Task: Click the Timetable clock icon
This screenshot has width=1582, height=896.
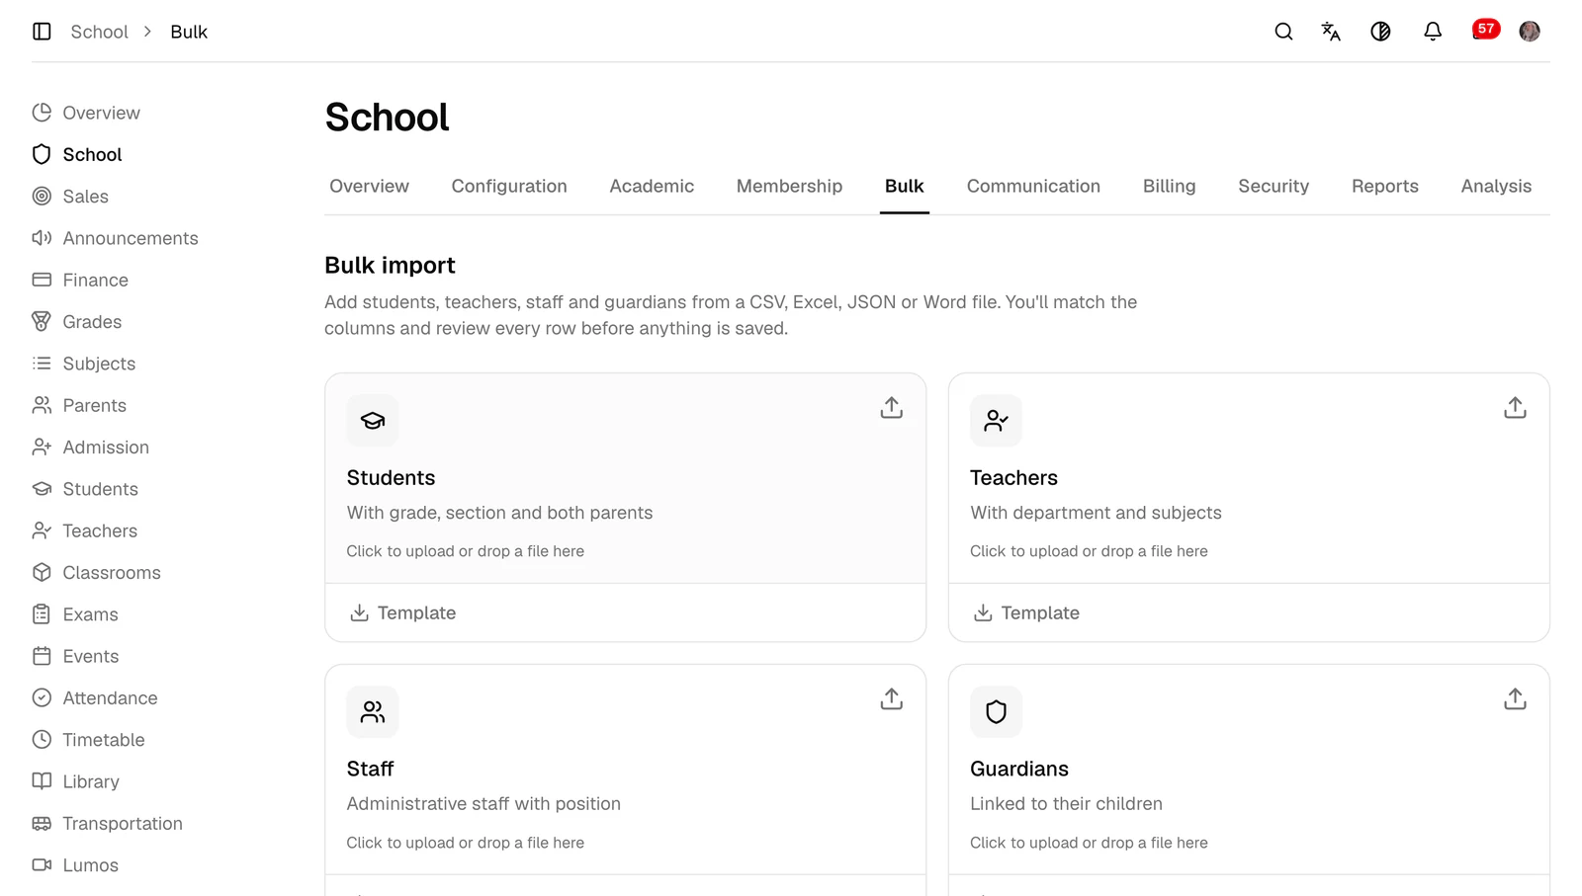Action: coord(42,740)
